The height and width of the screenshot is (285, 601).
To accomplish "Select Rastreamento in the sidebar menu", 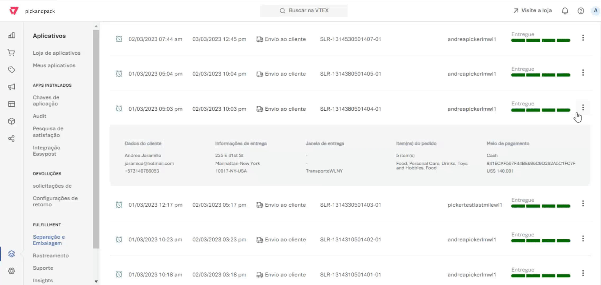I will point(51,255).
